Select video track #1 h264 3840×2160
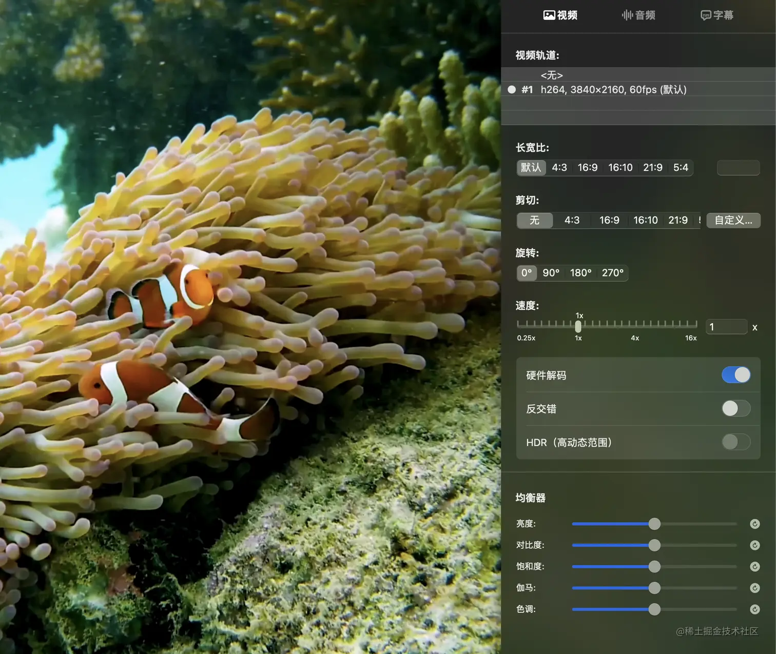Screen dimensions: 776x654 click(638, 89)
